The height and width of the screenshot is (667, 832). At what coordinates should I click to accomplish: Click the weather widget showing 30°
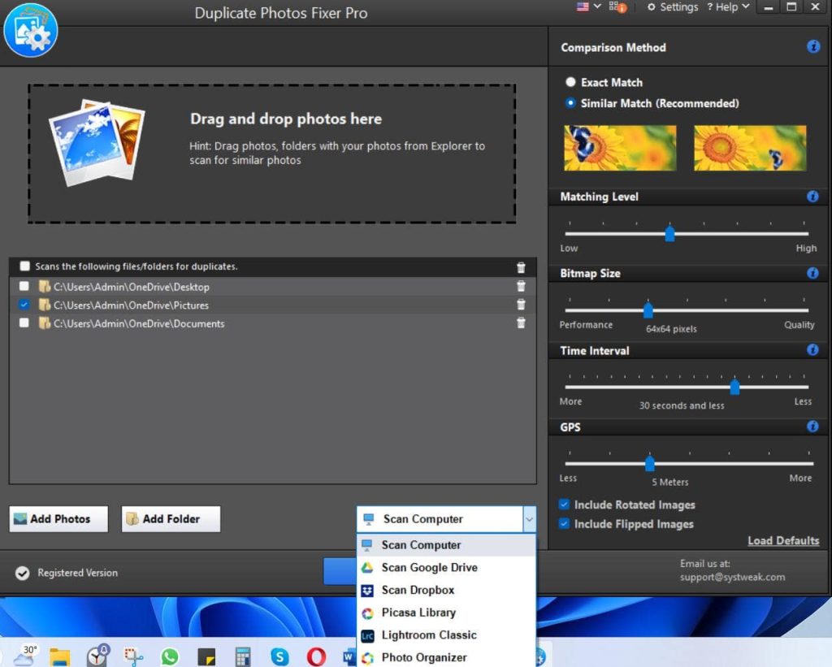tap(27, 655)
